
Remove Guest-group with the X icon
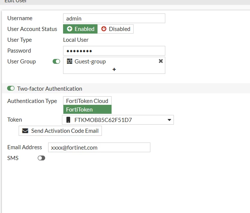(161, 61)
